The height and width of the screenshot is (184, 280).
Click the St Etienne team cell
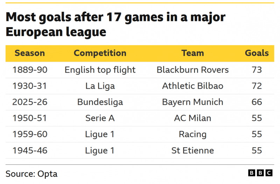pyautogui.click(x=192, y=150)
